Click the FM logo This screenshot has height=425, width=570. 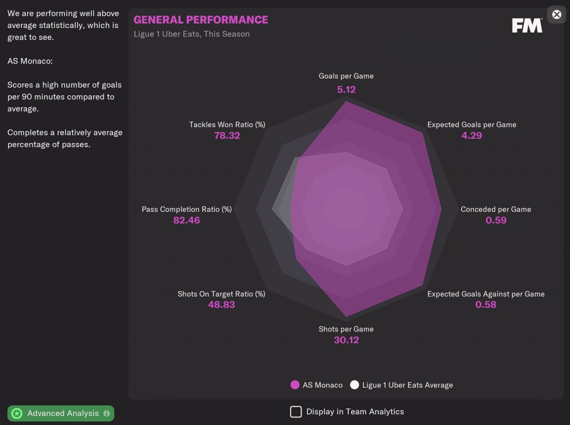527,26
